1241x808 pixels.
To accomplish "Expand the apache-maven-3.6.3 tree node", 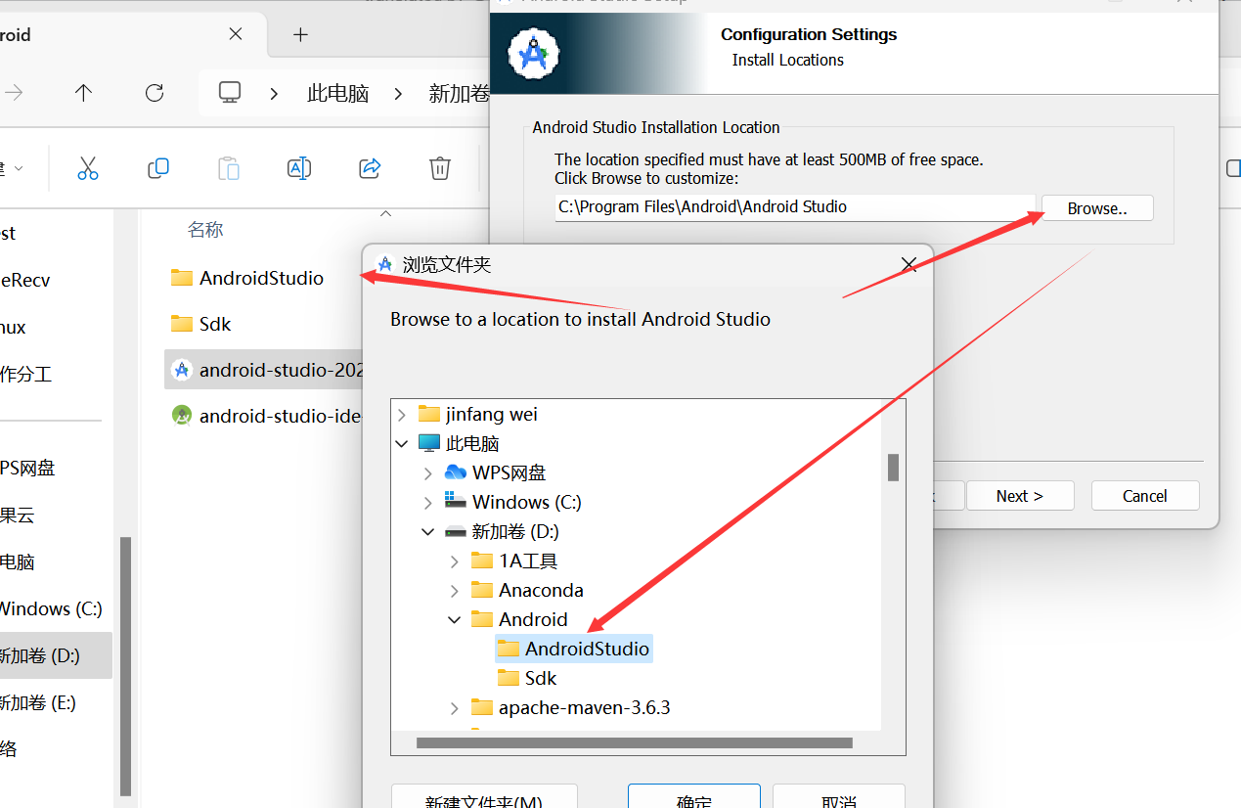I will [x=455, y=707].
